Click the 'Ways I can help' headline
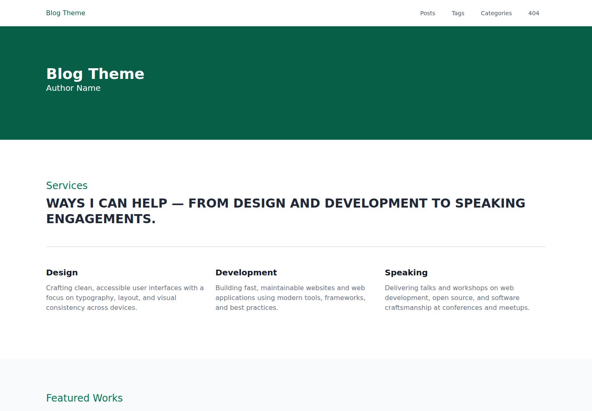 click(x=286, y=211)
